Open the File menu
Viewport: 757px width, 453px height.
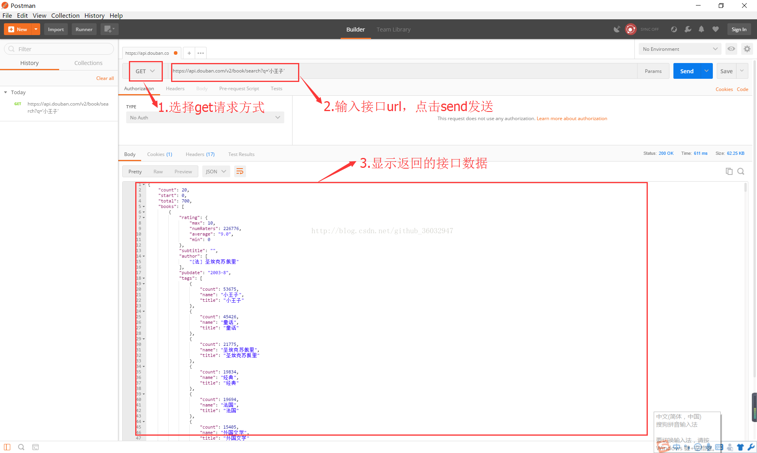tap(7, 15)
